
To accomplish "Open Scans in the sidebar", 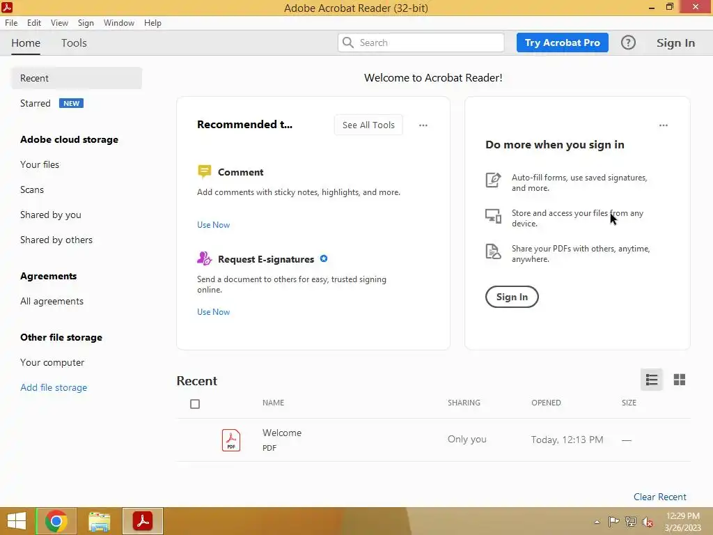I will click(32, 189).
